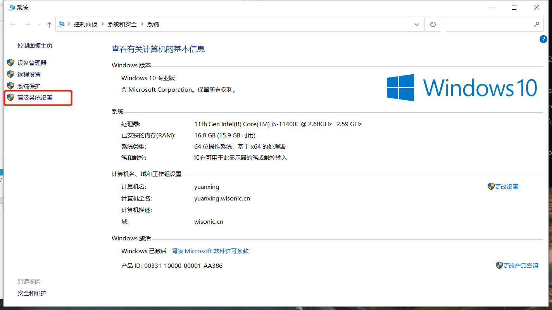The image size is (552, 310).
Task: Open 安全和维护 link
Action: click(32, 293)
